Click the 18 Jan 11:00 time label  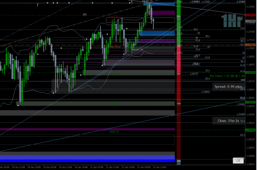click(19, 167)
